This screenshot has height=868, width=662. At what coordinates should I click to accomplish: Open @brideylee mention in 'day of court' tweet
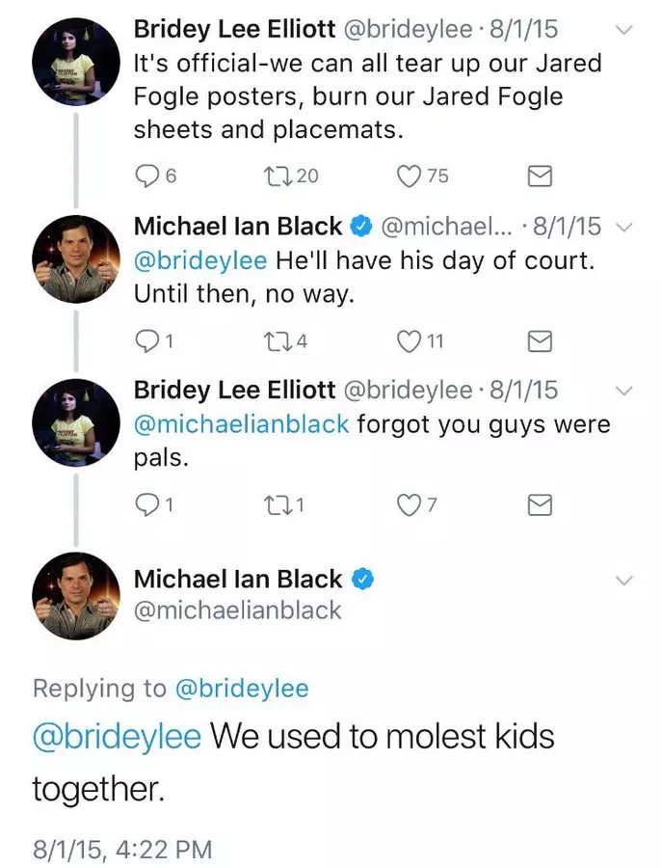[200, 260]
